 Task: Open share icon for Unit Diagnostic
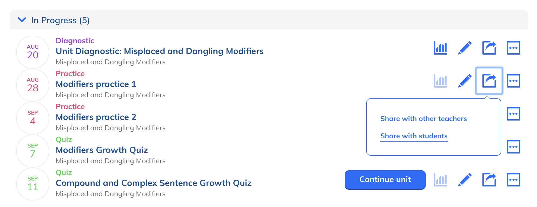coord(489,48)
